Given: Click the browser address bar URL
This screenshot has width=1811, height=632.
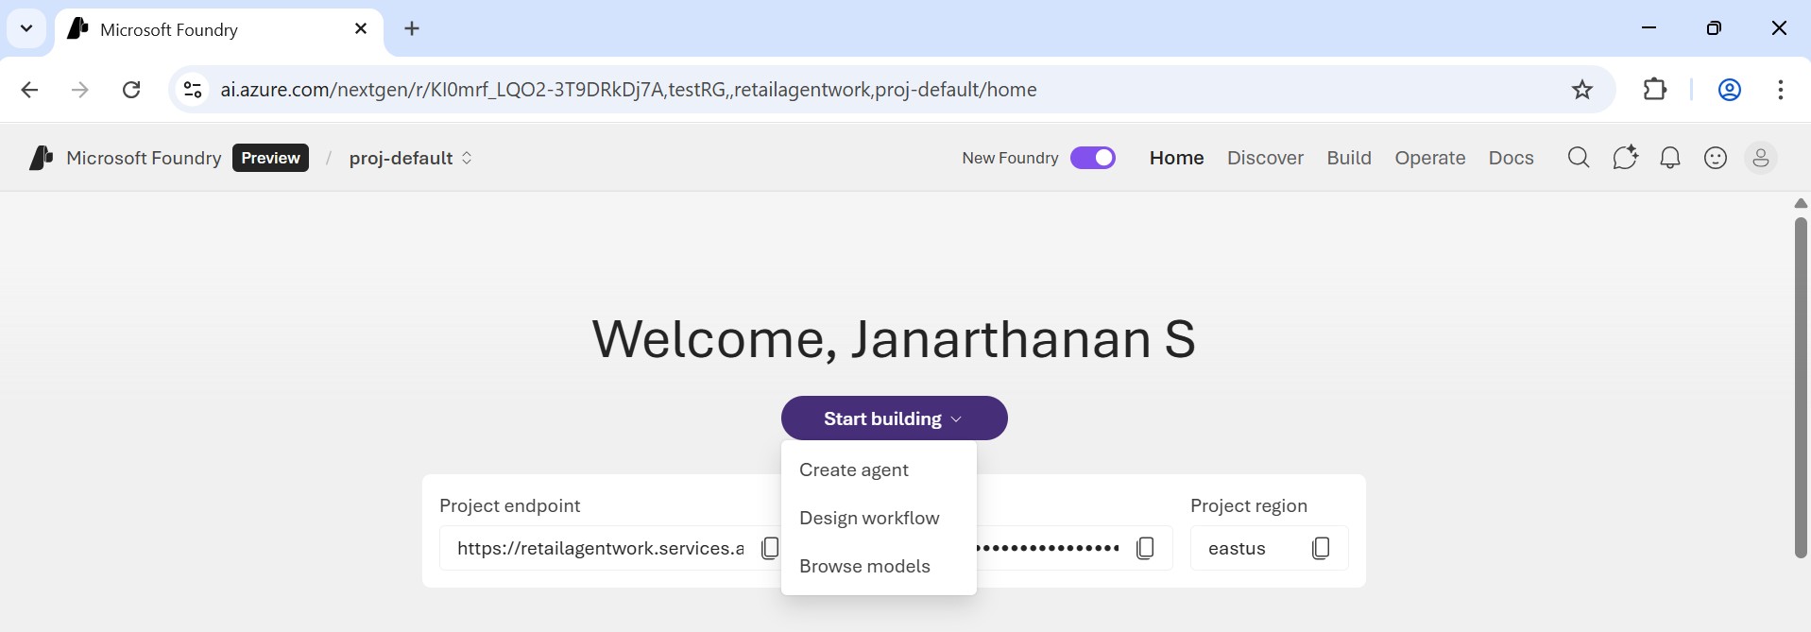Looking at the screenshot, I should tap(628, 90).
